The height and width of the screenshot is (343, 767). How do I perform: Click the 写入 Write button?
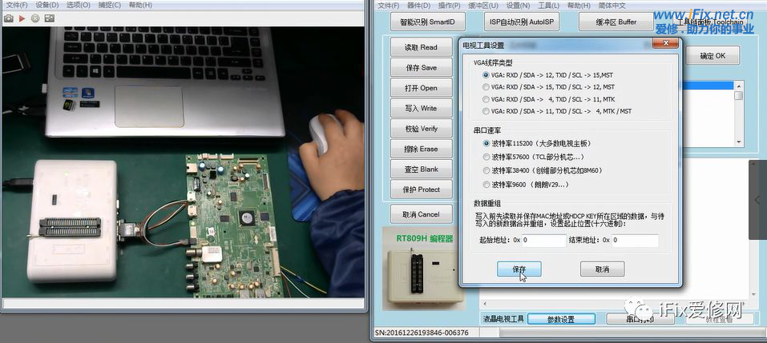pyautogui.click(x=421, y=108)
